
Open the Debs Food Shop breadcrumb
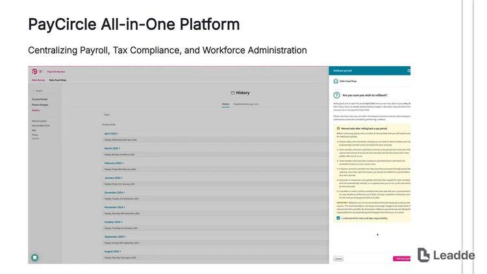tap(57, 80)
